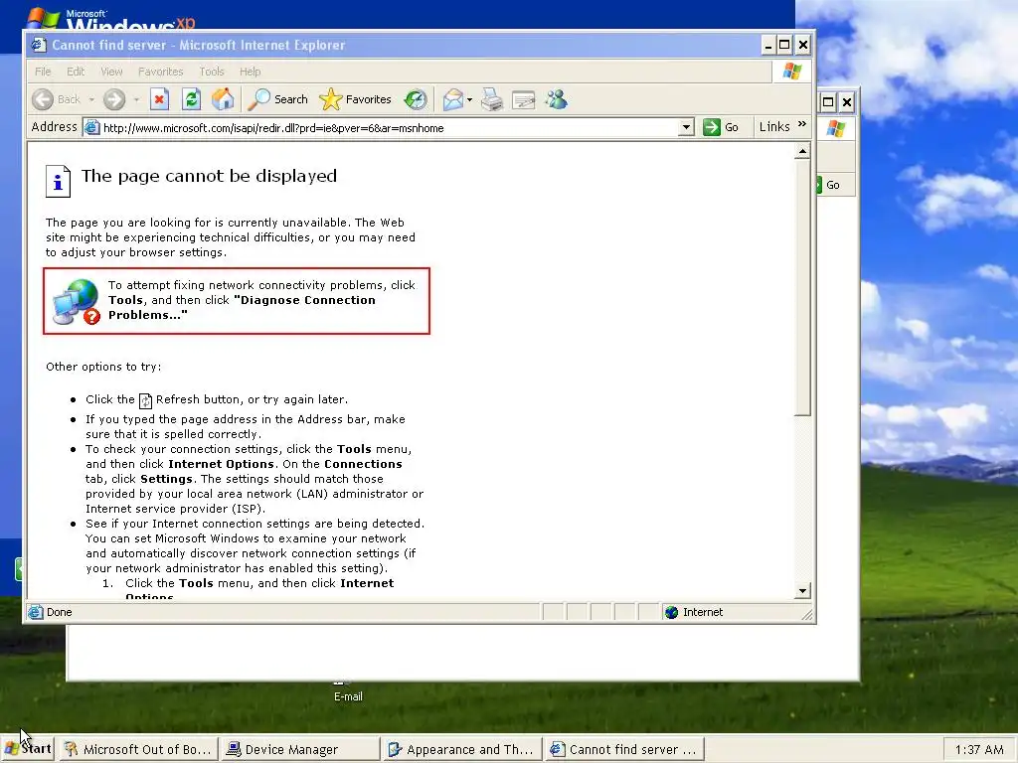Image resolution: width=1018 pixels, height=763 pixels.
Task: Switch to Appearance and Themes taskbar item
Action: point(461,749)
